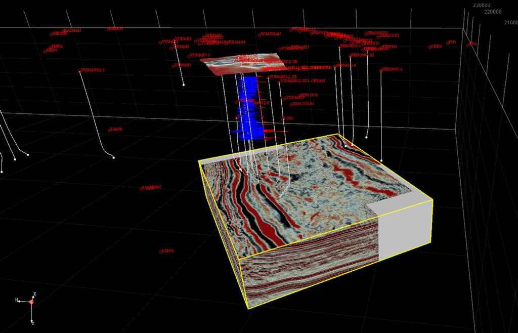Select the KAIXIAN well label
This screenshot has width=518, height=333.
[72, 30]
